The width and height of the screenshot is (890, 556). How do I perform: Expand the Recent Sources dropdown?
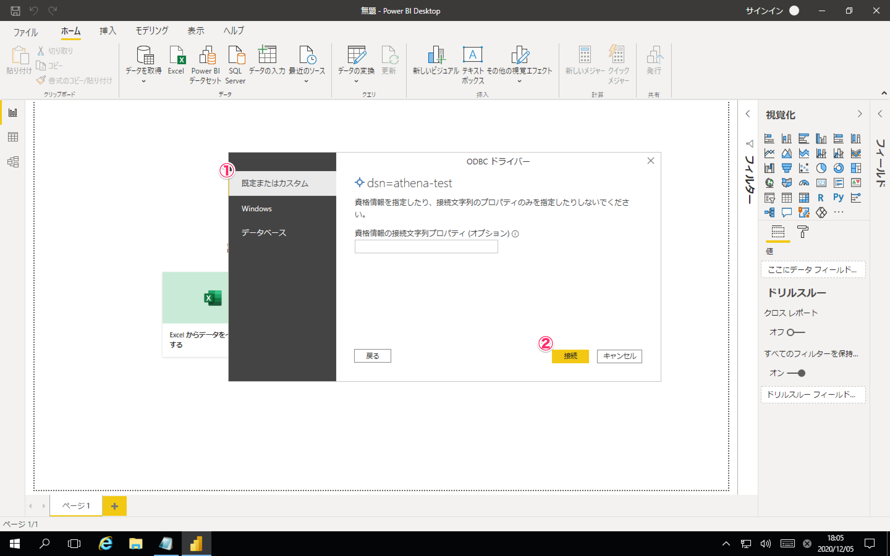(306, 81)
